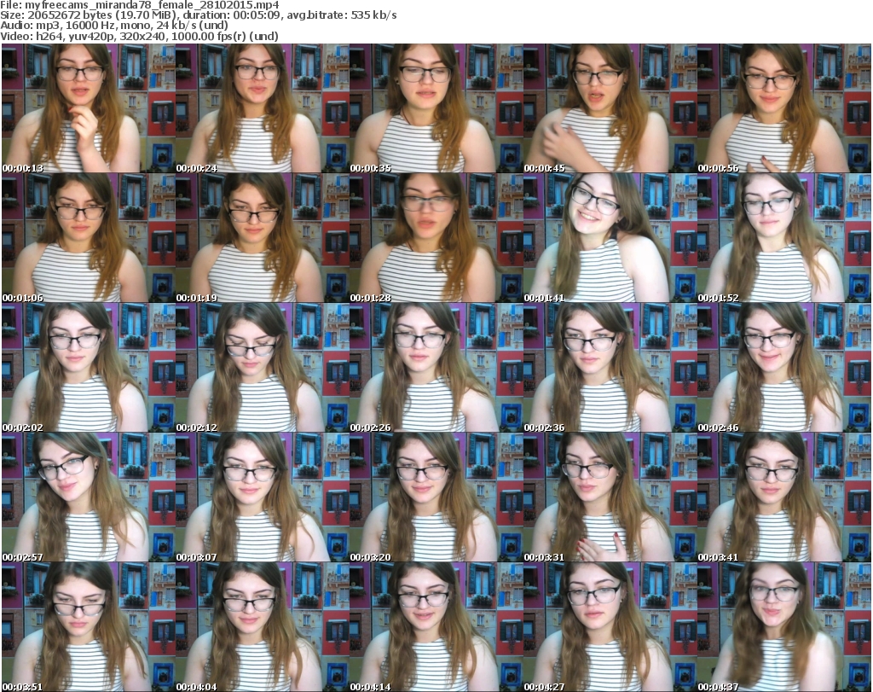873x692 pixels.
Task: Choose the thumbnail stamped 00:01:52
Action: [783, 238]
